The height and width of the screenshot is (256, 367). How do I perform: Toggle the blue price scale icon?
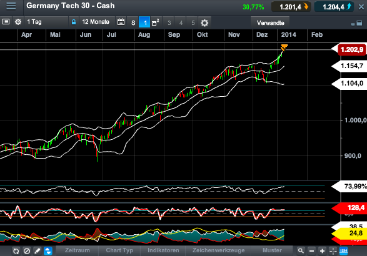coord(344,251)
